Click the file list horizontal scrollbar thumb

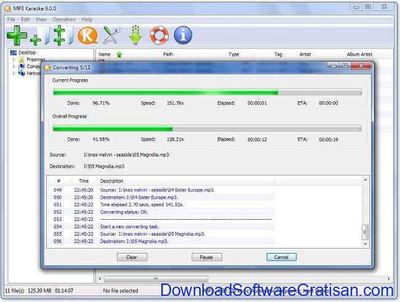pos(156,279)
